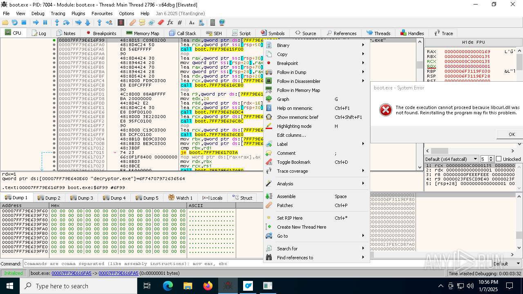Open Firefox from taskbar
Screen dimensions: 523x294
click(x=208, y=286)
